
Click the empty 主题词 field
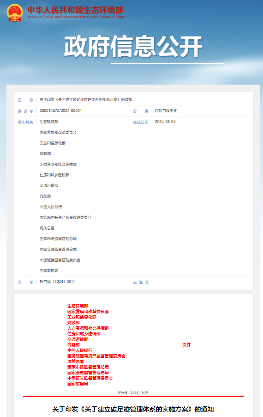tap(200, 282)
